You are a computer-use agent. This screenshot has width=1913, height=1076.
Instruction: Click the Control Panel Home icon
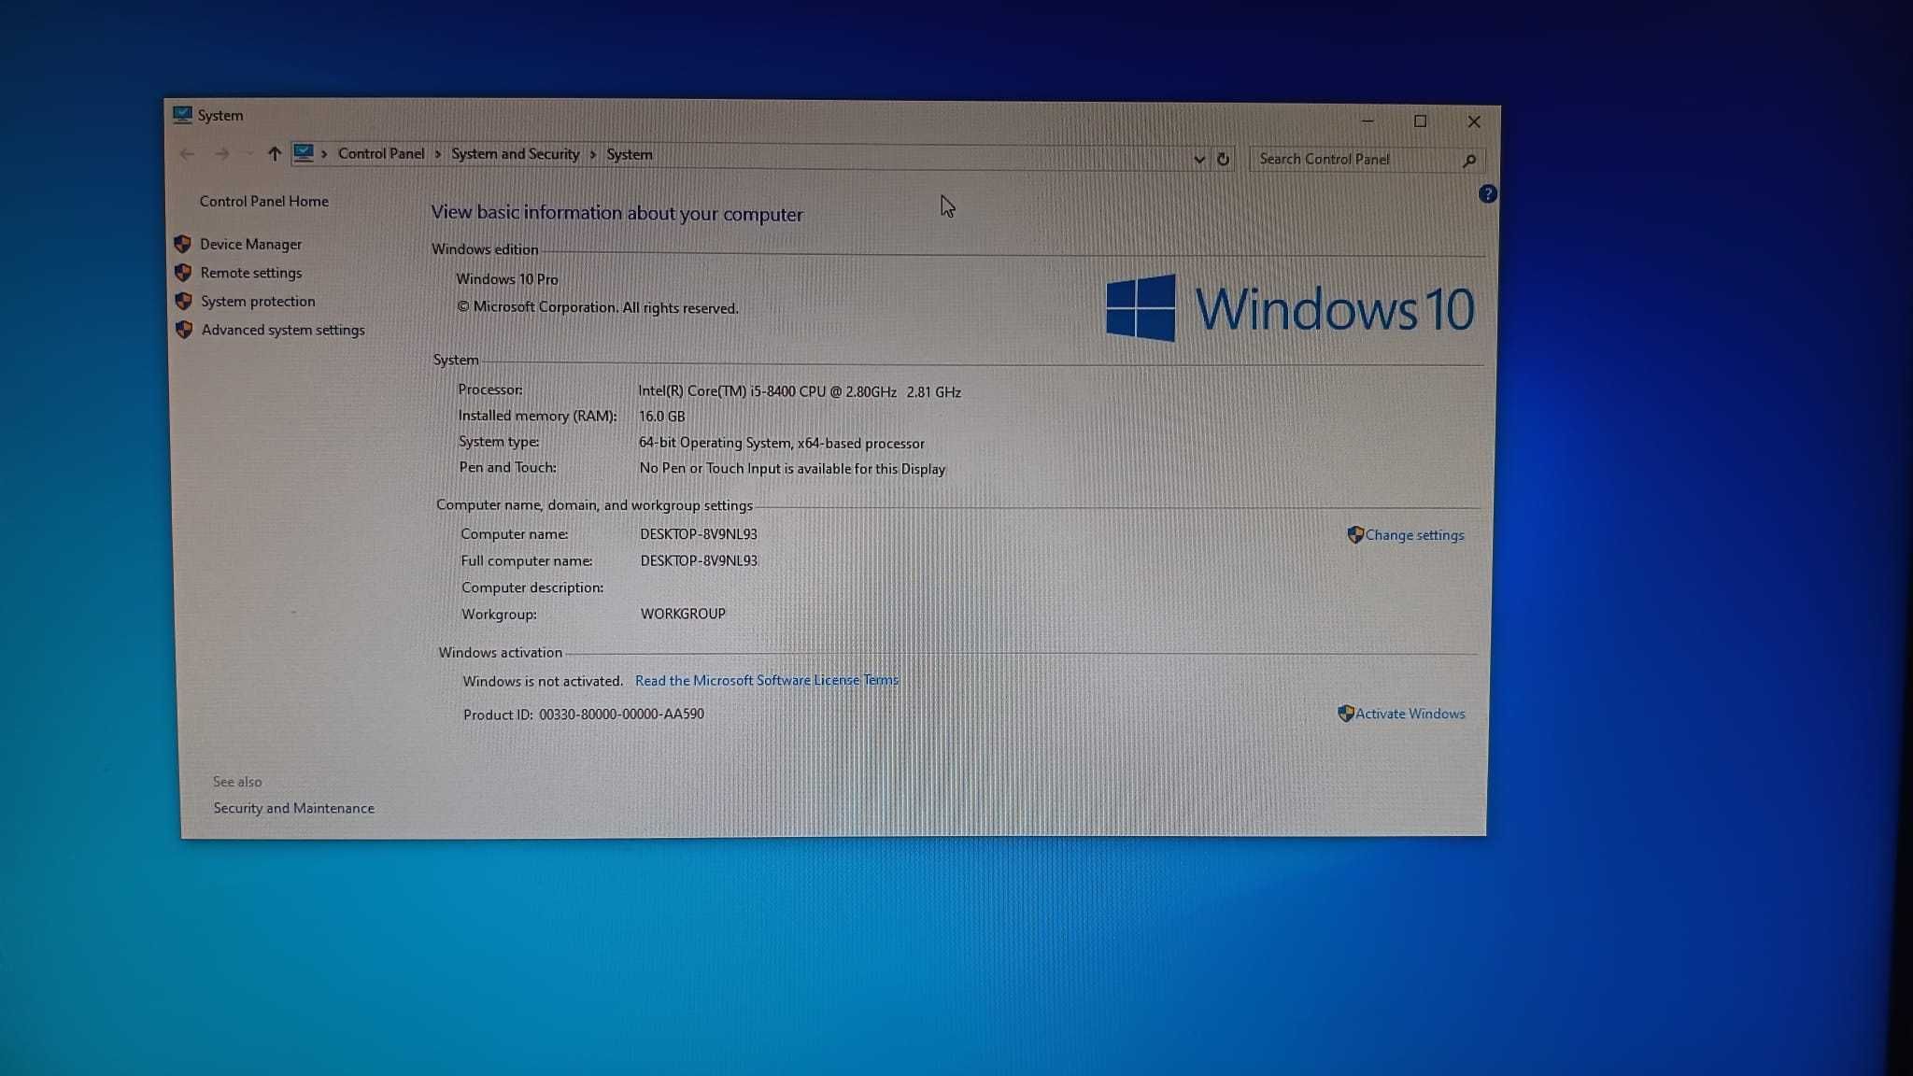264,200
